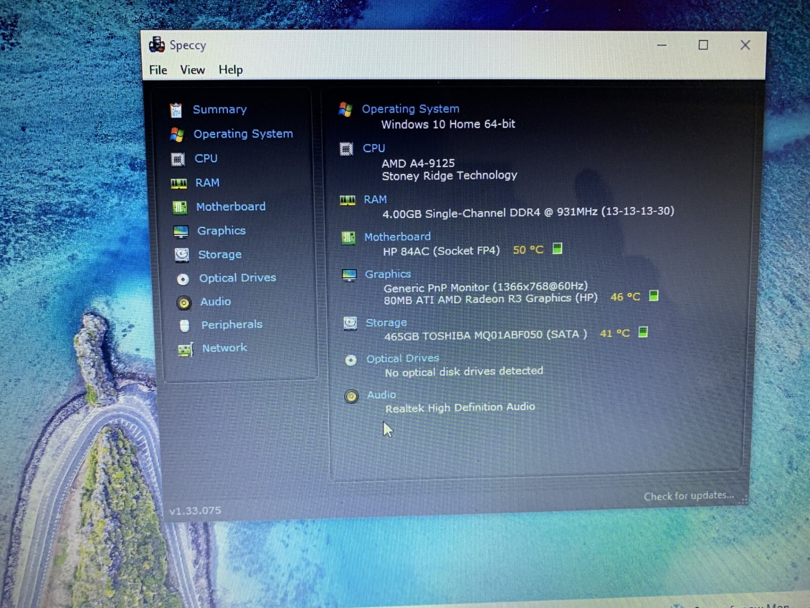The image size is (810, 608).
Task: Click the Speccy app icon in title bar
Action: point(157,45)
